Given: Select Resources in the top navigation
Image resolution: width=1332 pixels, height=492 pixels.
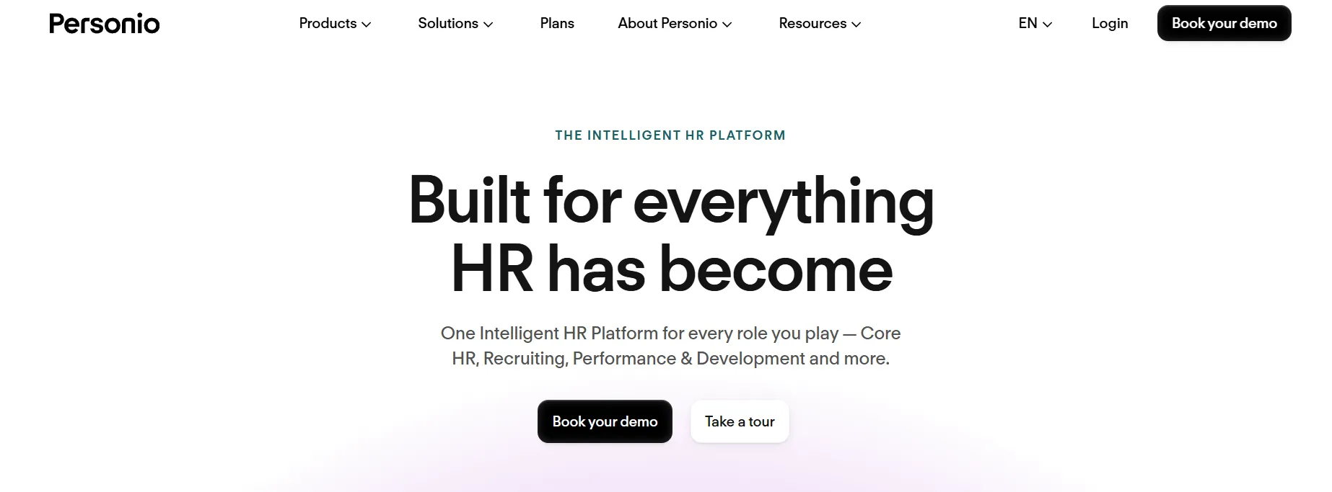Looking at the screenshot, I should [812, 24].
